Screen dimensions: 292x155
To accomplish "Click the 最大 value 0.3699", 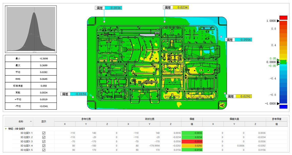I will coord(44,65).
